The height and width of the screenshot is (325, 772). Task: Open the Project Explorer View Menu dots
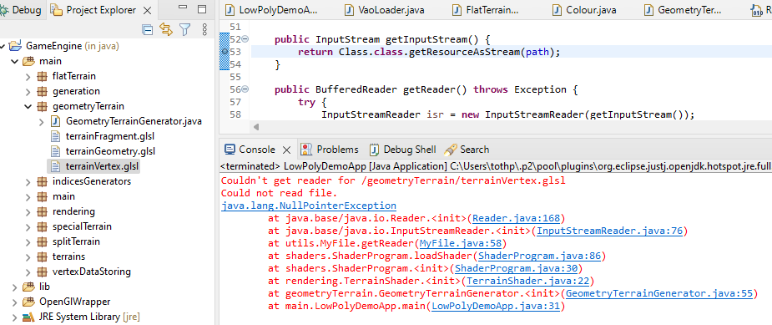coord(204,30)
